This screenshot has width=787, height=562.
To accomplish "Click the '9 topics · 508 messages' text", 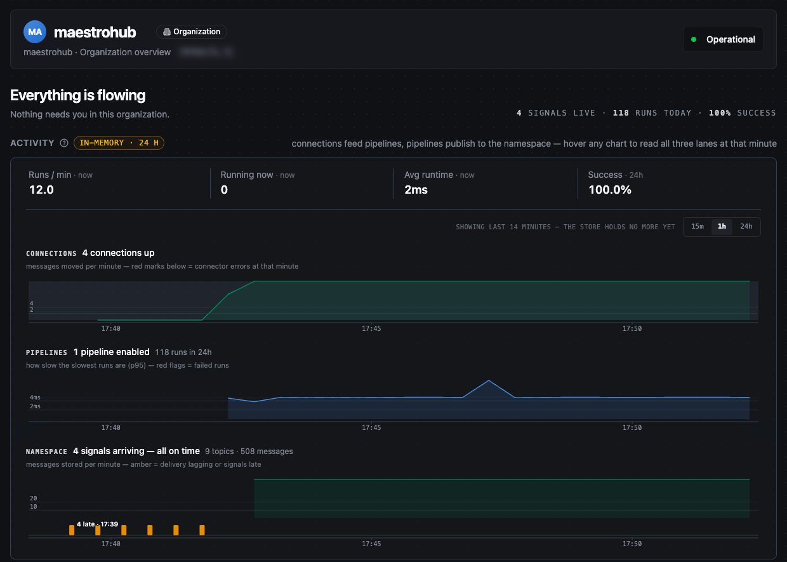I will (x=249, y=451).
